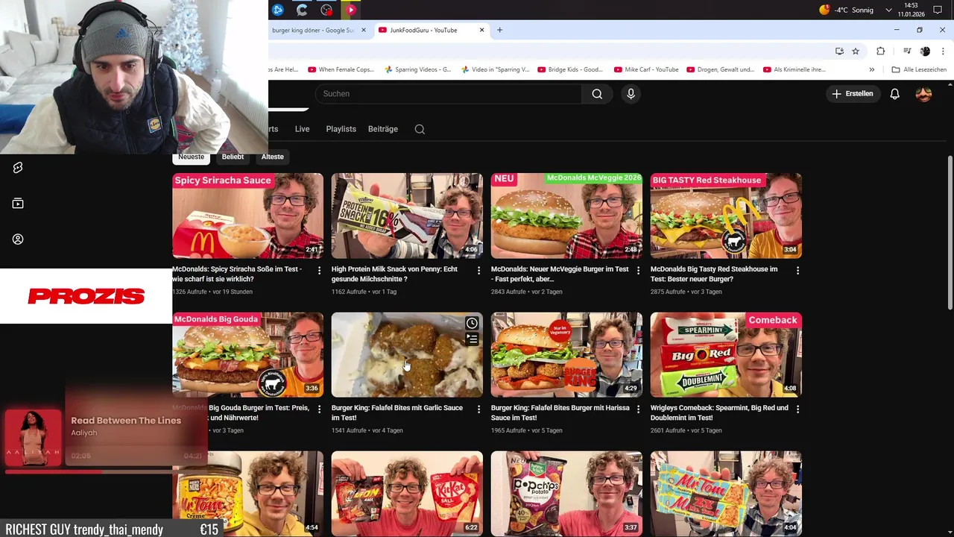Open 'Drogen, Gewalt und...' bookmark
The image size is (954, 537).
click(721, 69)
